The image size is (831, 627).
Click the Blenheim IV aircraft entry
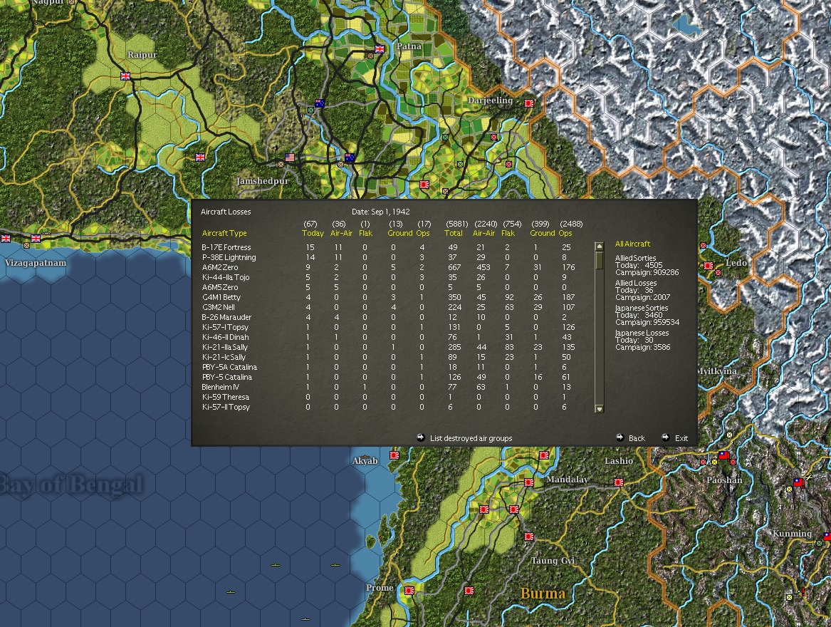click(221, 387)
